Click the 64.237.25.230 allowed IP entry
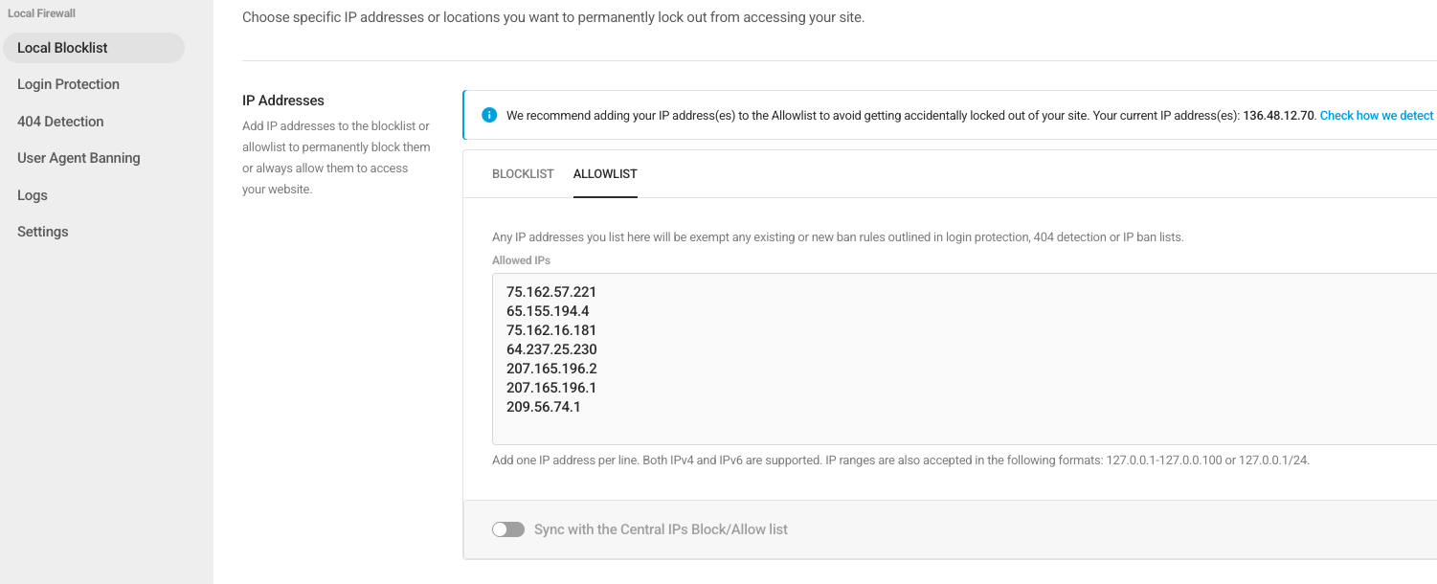The width and height of the screenshot is (1437, 584). [551, 349]
